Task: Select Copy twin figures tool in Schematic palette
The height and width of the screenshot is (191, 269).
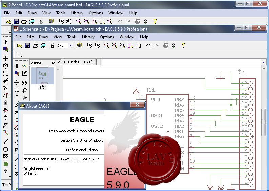Action: point(25,83)
